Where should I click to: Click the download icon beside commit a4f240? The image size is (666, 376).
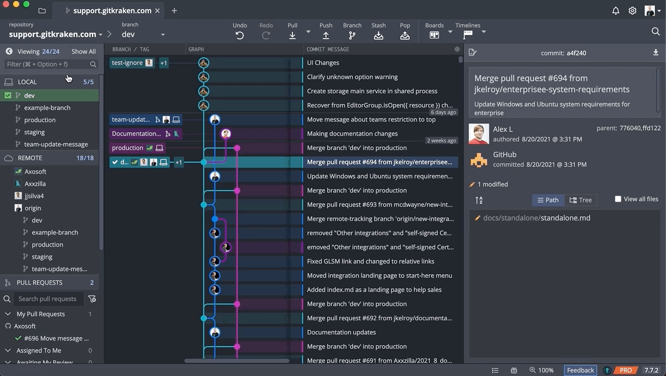[655, 52]
